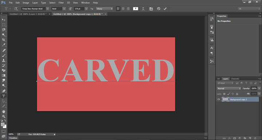
Task: Open the layer Opacity dropdown arrow
Action: click(x=259, y=88)
